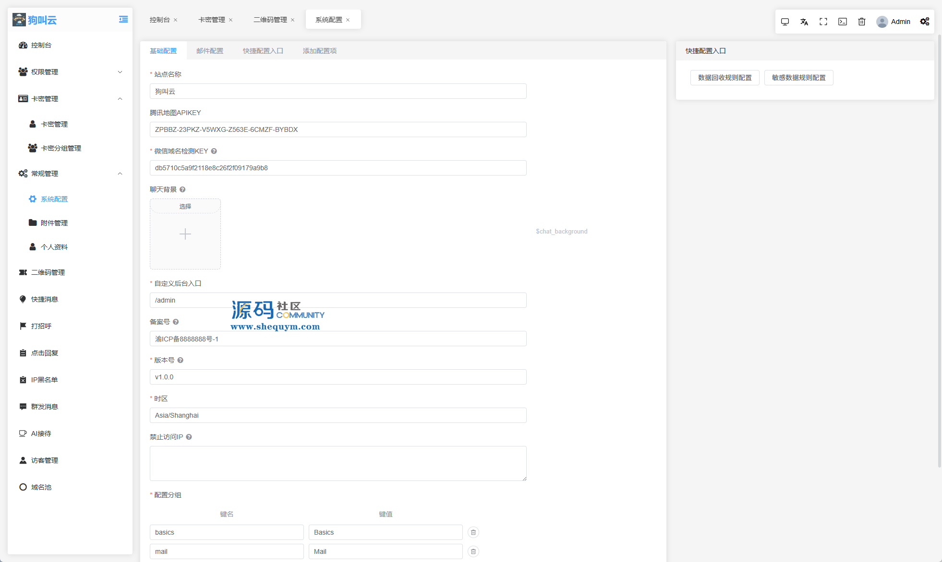942x562 pixels.
Task: Close the 二维码管理 tab
Action: (x=293, y=20)
